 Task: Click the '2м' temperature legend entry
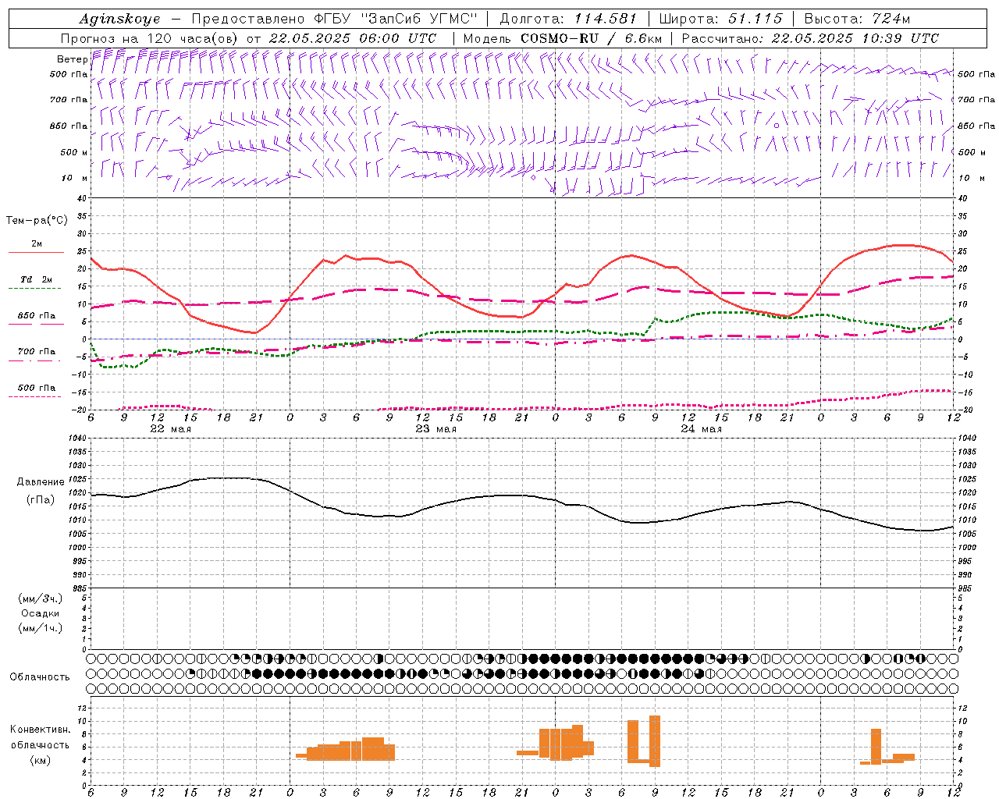pos(37,244)
